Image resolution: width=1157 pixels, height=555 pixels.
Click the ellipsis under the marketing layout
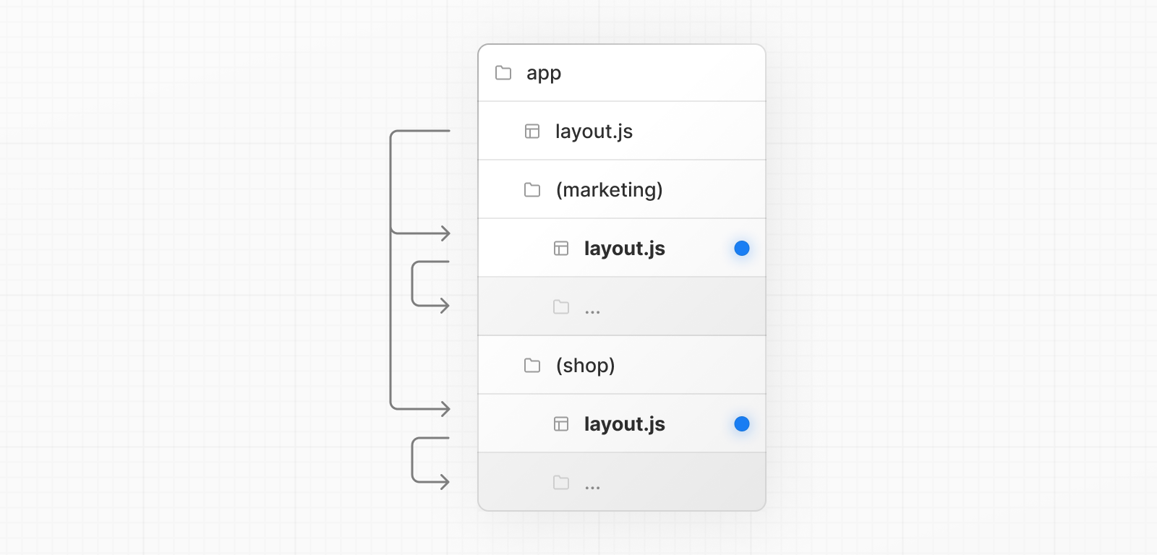click(x=592, y=312)
